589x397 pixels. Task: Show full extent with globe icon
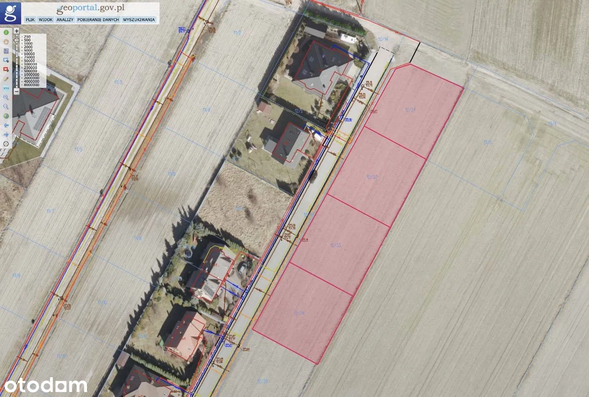coord(6,116)
